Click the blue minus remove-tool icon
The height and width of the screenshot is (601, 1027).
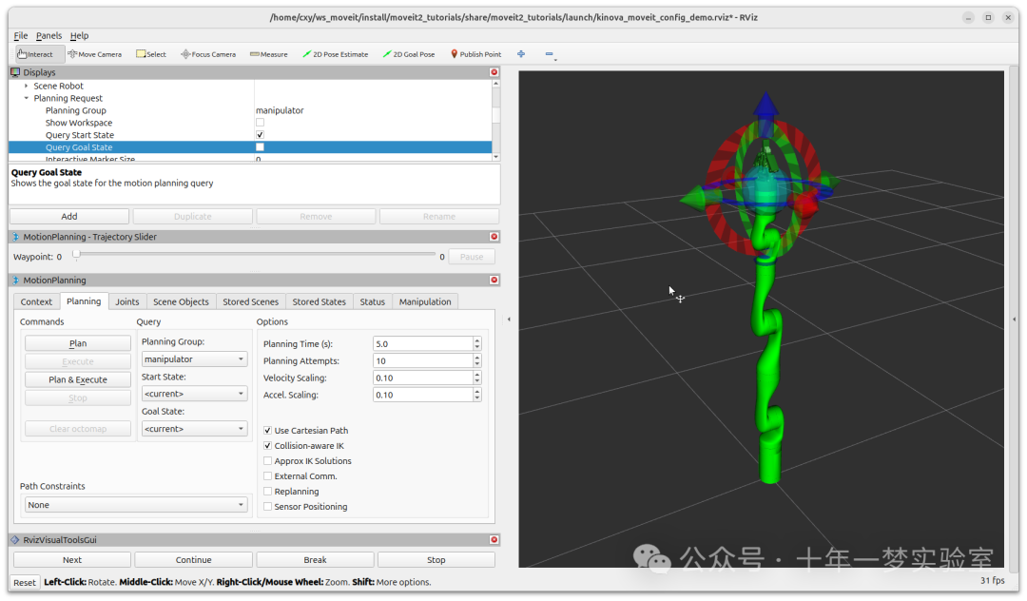point(549,54)
